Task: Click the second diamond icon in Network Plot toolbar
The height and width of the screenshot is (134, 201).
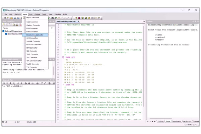Action: tap(29, 83)
